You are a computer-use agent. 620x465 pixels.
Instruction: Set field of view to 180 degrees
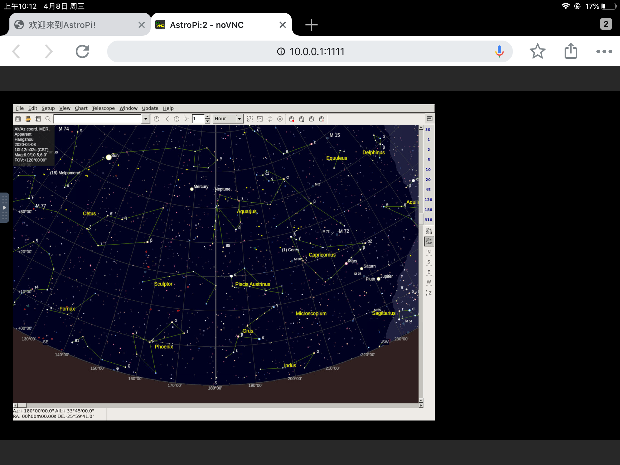(428, 209)
